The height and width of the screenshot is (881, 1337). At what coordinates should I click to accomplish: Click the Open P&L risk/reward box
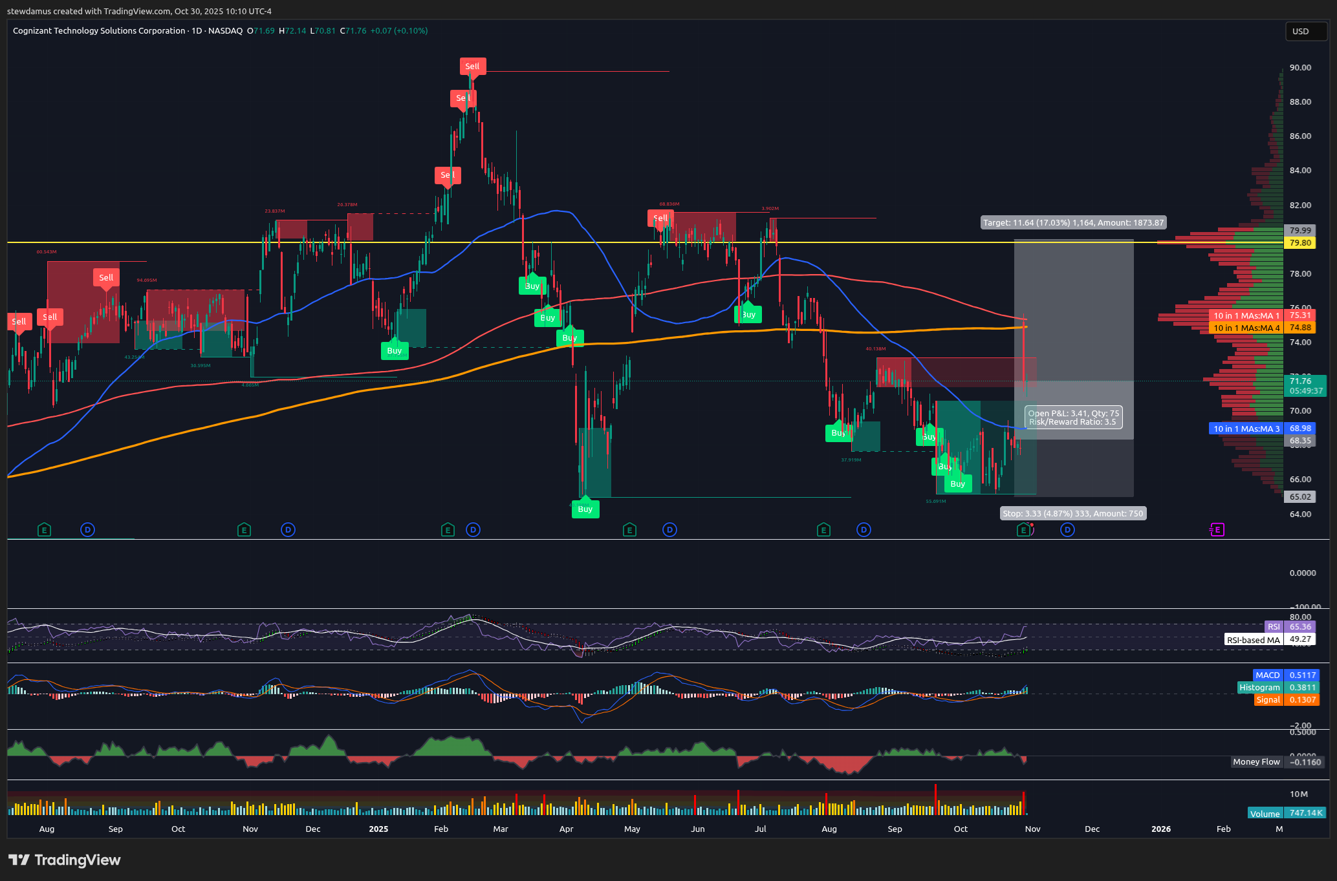pyautogui.click(x=1073, y=418)
